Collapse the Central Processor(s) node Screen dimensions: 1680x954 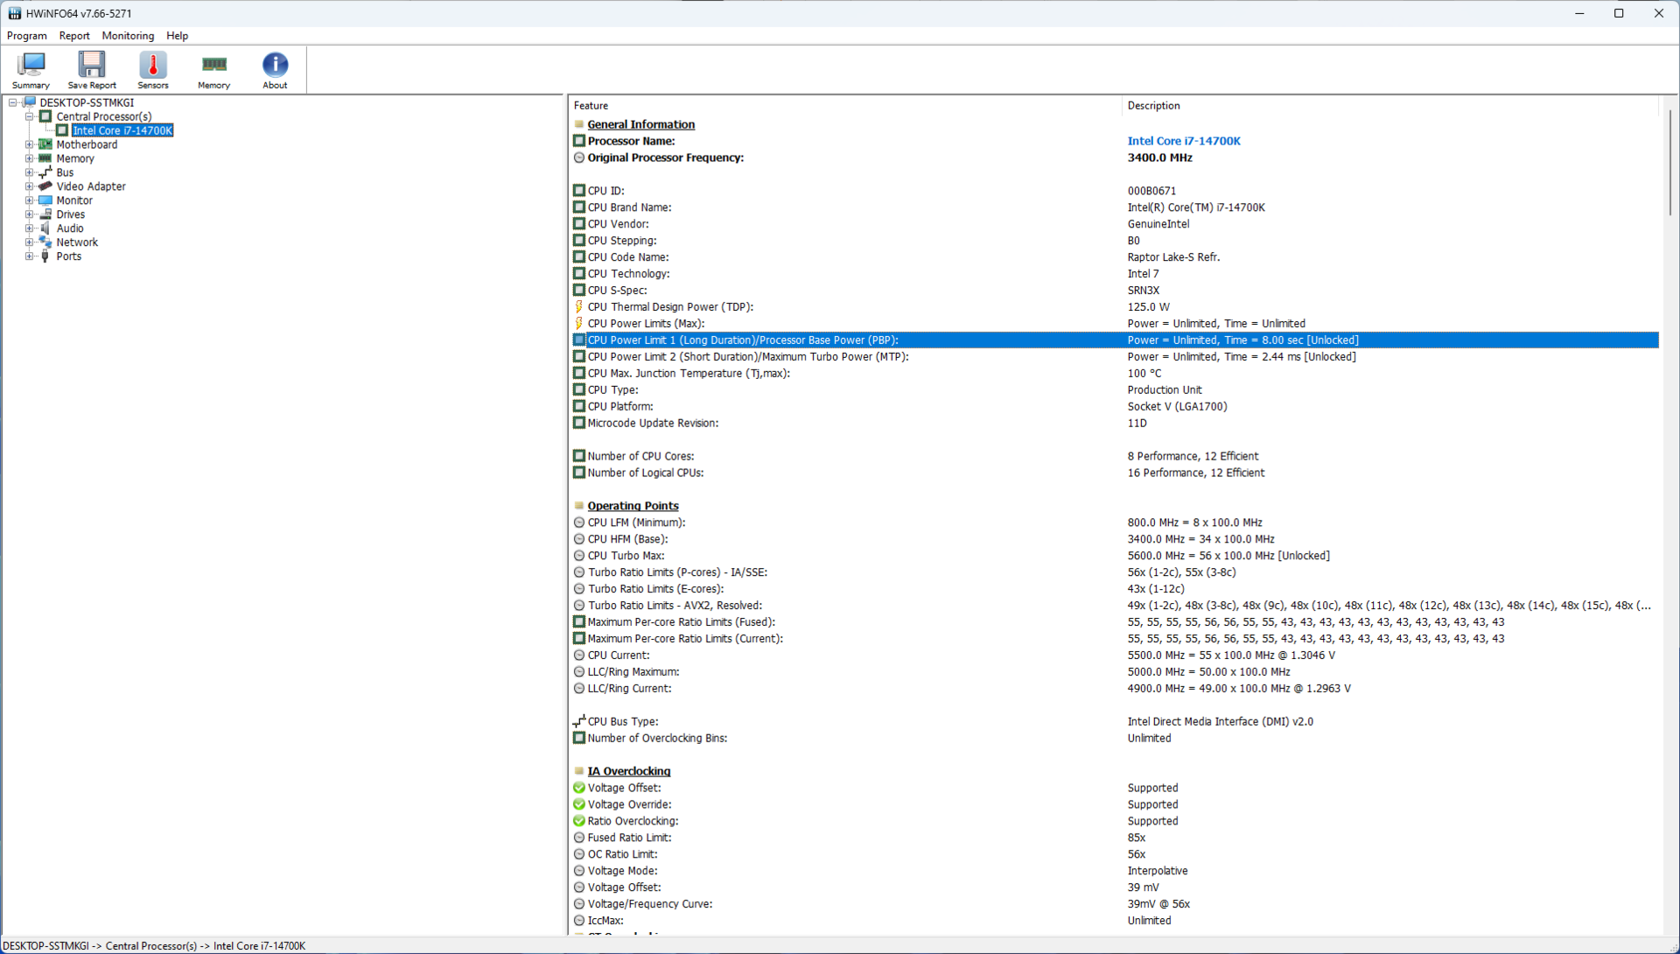pos(29,116)
